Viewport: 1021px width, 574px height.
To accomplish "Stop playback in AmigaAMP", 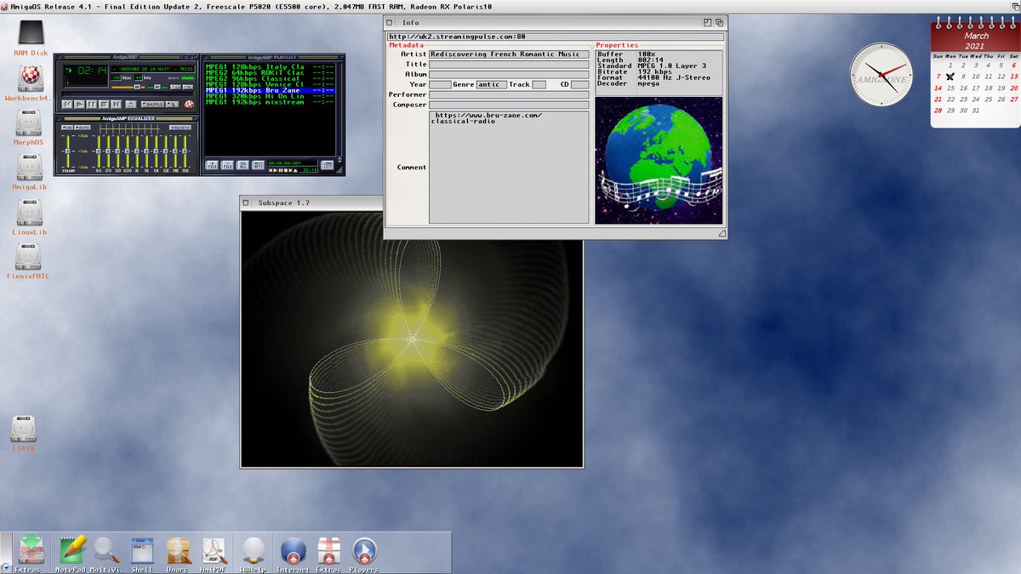I will pos(104,104).
